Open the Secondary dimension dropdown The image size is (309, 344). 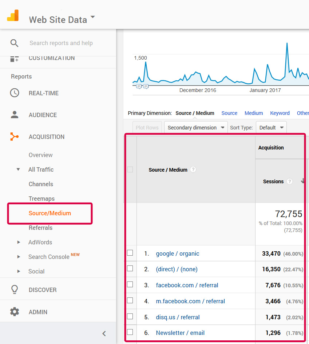click(x=195, y=127)
